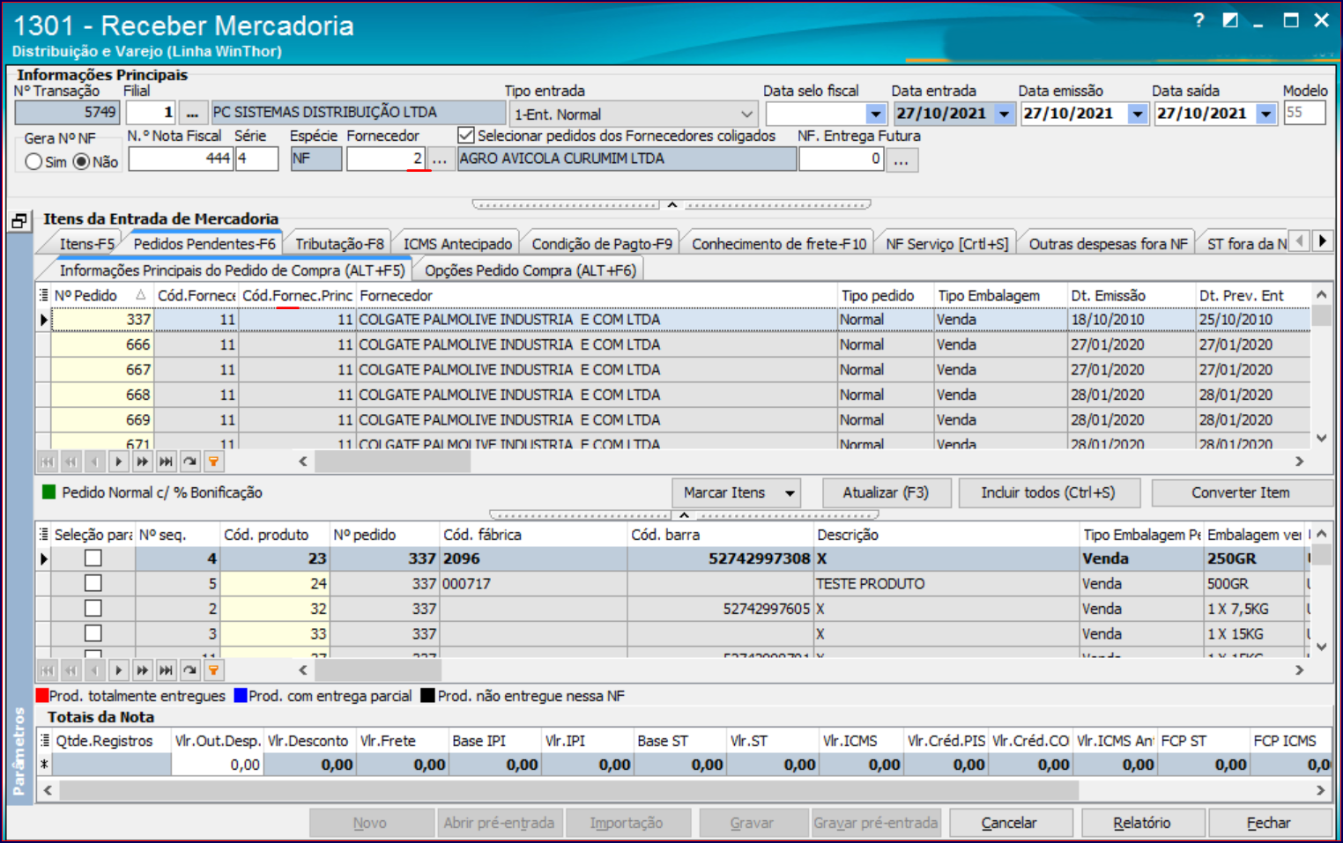
Task: Open ICMS Antecipado tab
Action: [x=457, y=244]
